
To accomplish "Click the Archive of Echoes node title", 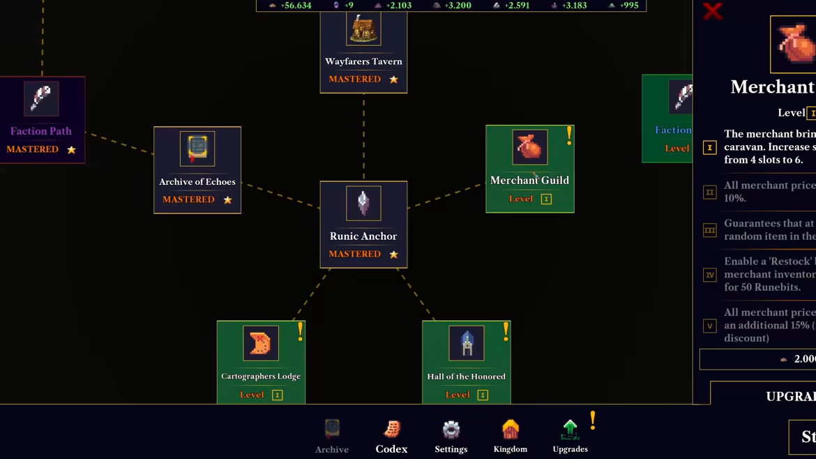I will click(197, 181).
